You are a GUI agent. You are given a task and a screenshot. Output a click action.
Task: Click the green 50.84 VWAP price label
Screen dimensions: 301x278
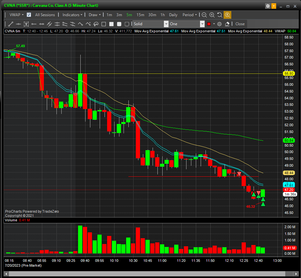click(x=289, y=140)
